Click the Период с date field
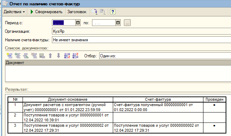 pyautogui.click(x=64, y=23)
